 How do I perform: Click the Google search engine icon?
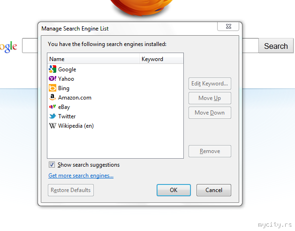pos(53,69)
